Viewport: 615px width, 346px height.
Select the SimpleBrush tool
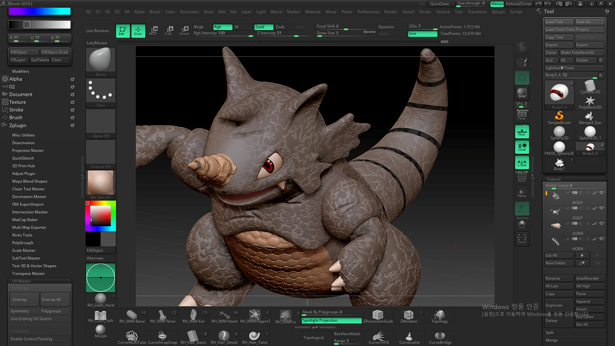click(x=559, y=118)
